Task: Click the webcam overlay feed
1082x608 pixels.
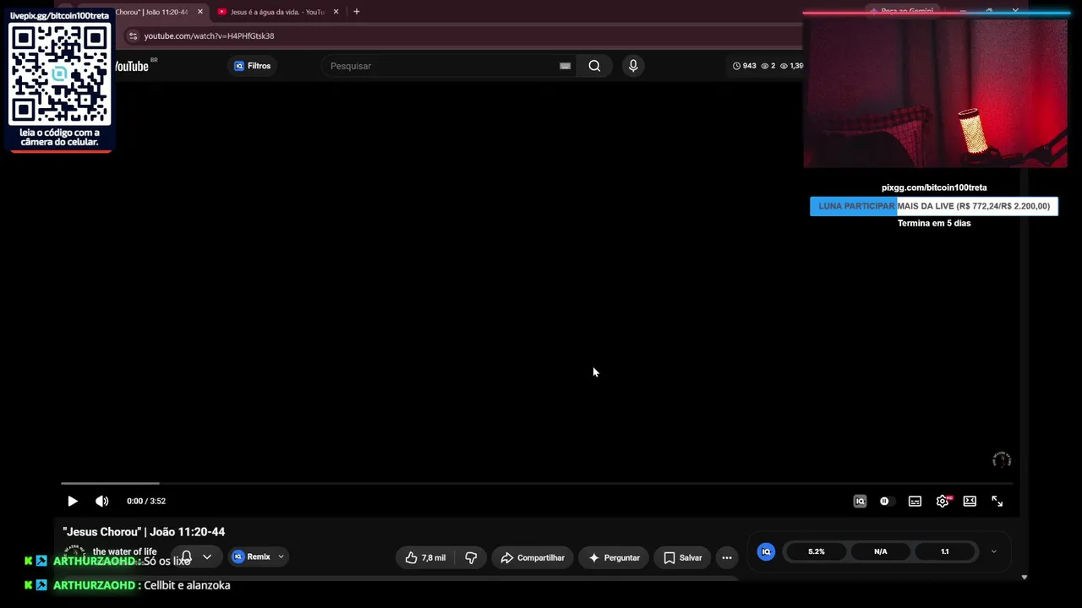Action: click(x=935, y=93)
